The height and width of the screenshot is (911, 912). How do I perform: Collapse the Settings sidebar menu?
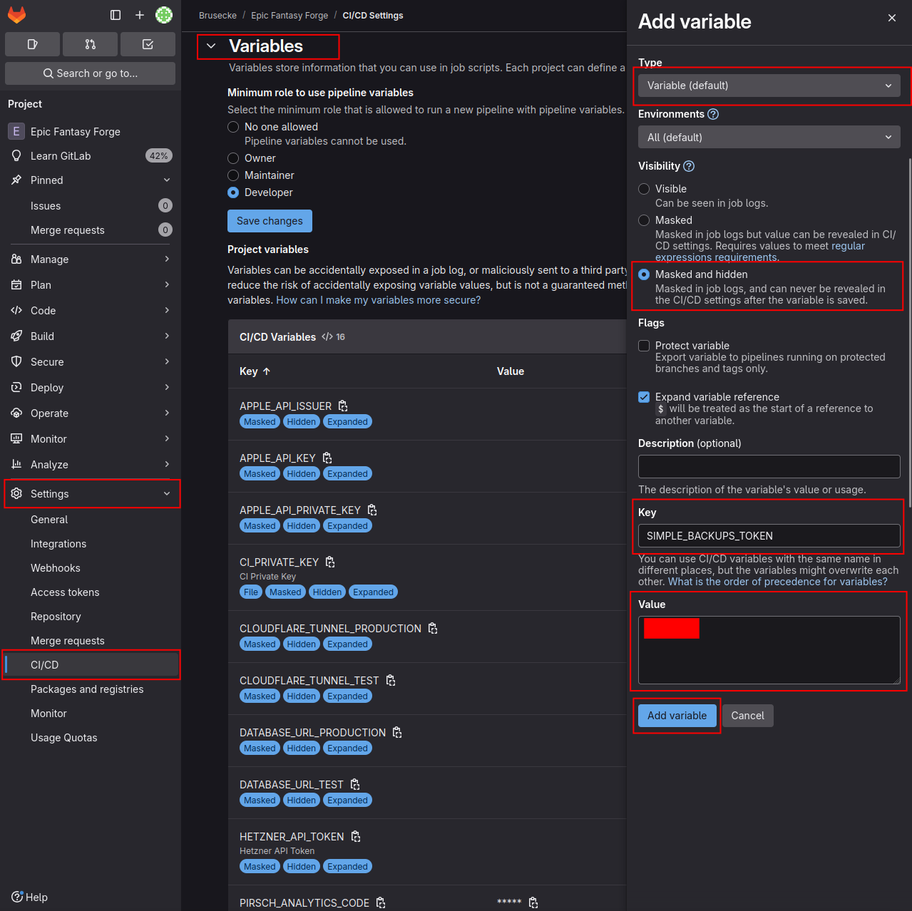91,494
